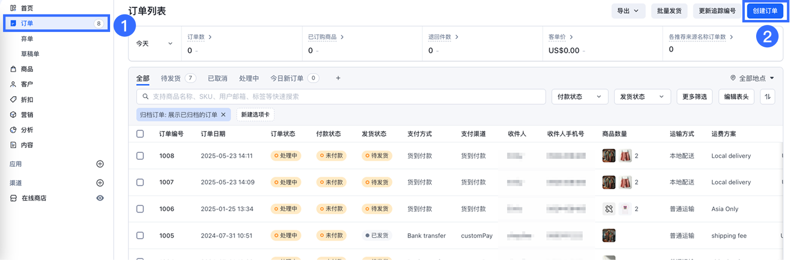Switch to the 处理中 tab
Viewport: 795px width, 260px height.
249,78
